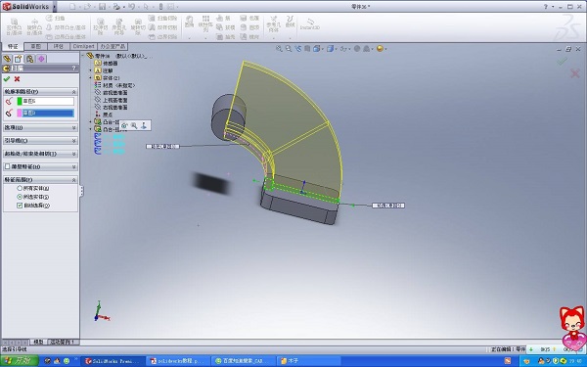Screen dimensions: 587x367
Task: Click the Lofted Boss/Base (放样凸台/基体) button
Action: 66,27
